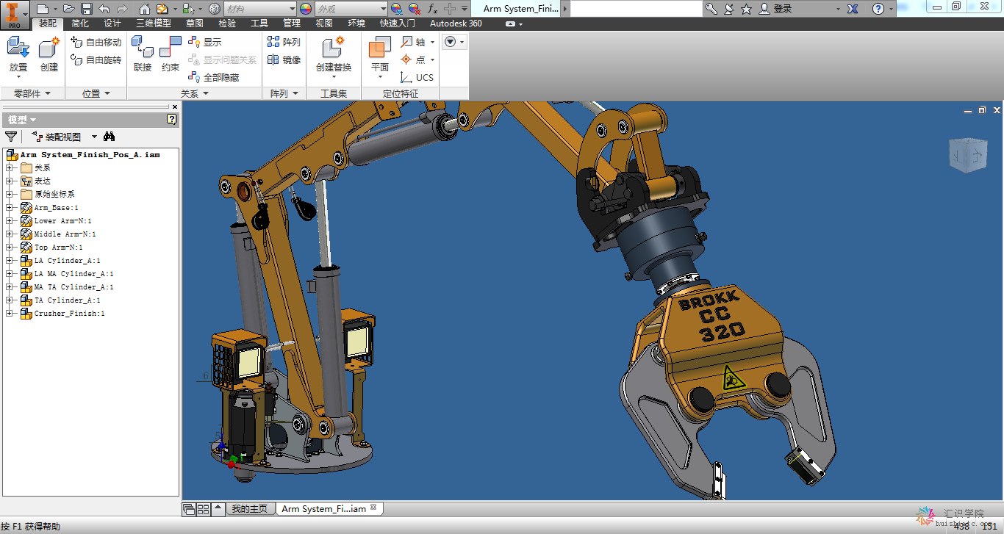Image resolution: width=1004 pixels, height=534 pixels.
Task: Click the binoculars find icon
Action: (x=110, y=137)
